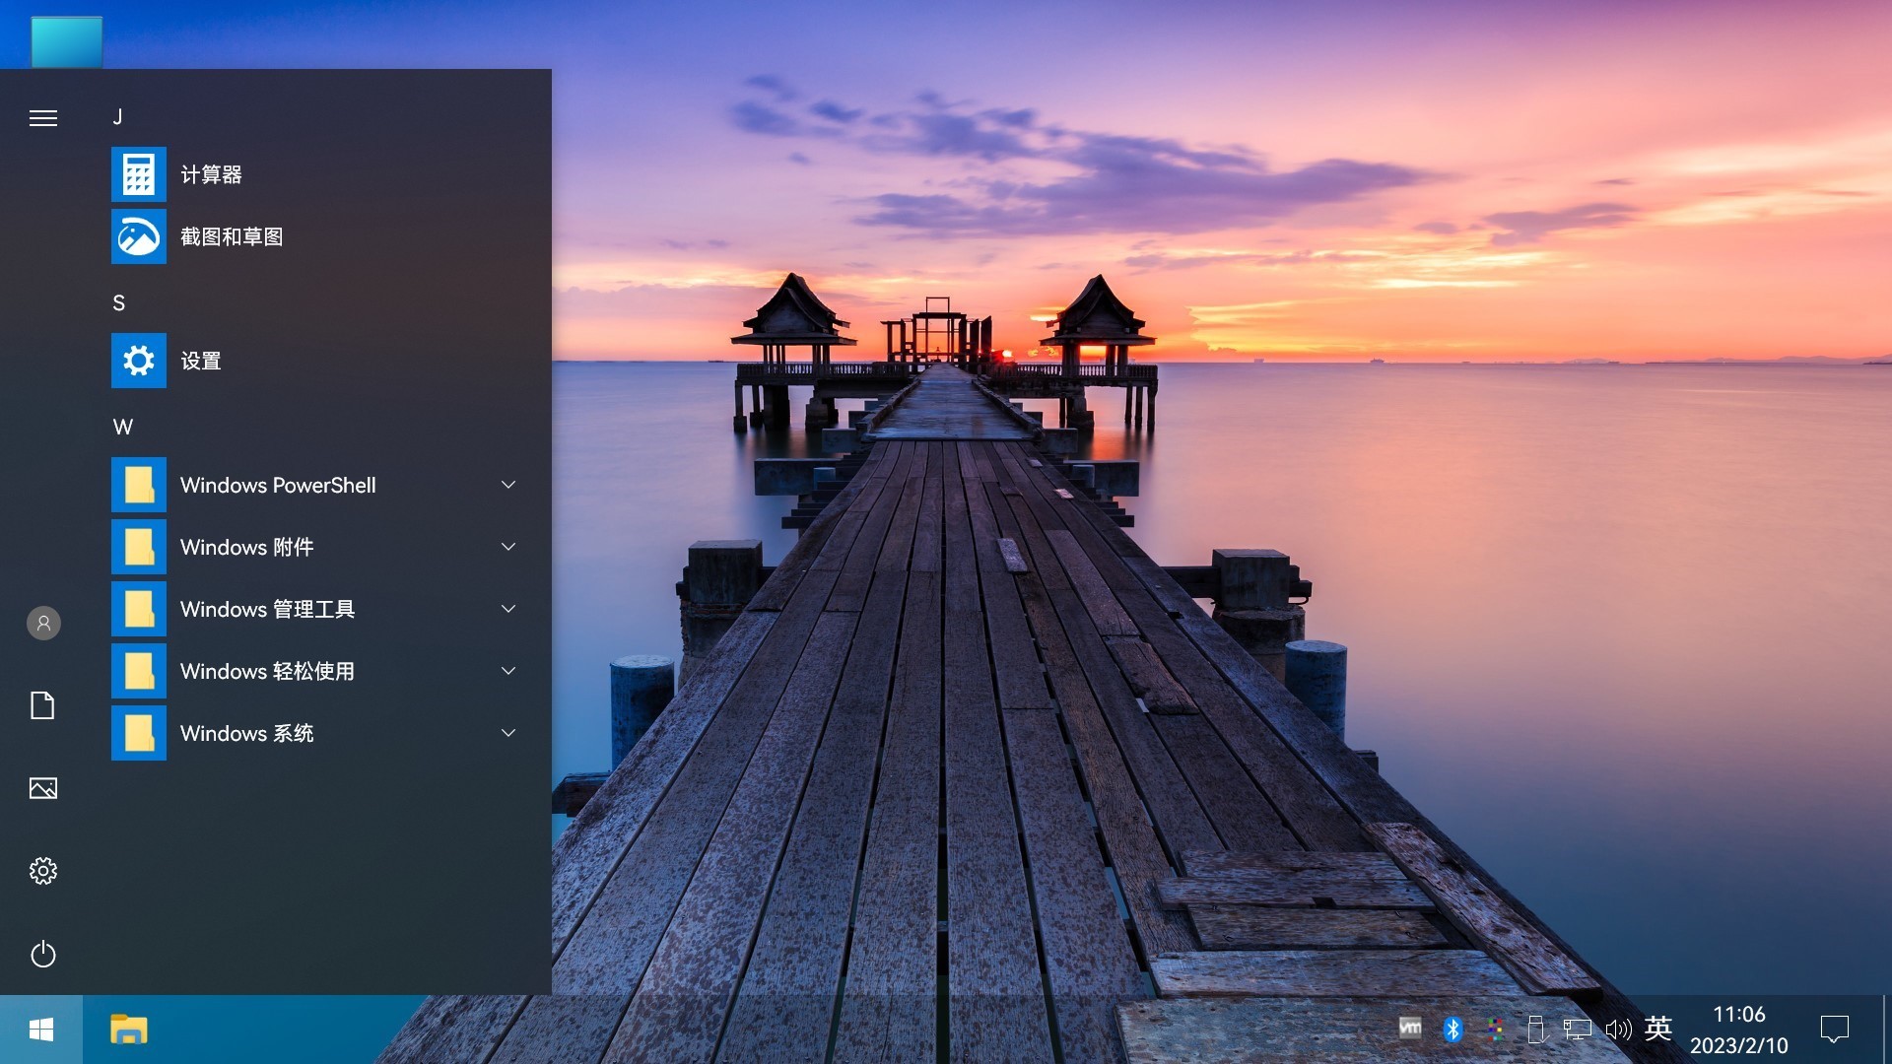
Task: Open the notification action center
Action: [x=1834, y=1030]
